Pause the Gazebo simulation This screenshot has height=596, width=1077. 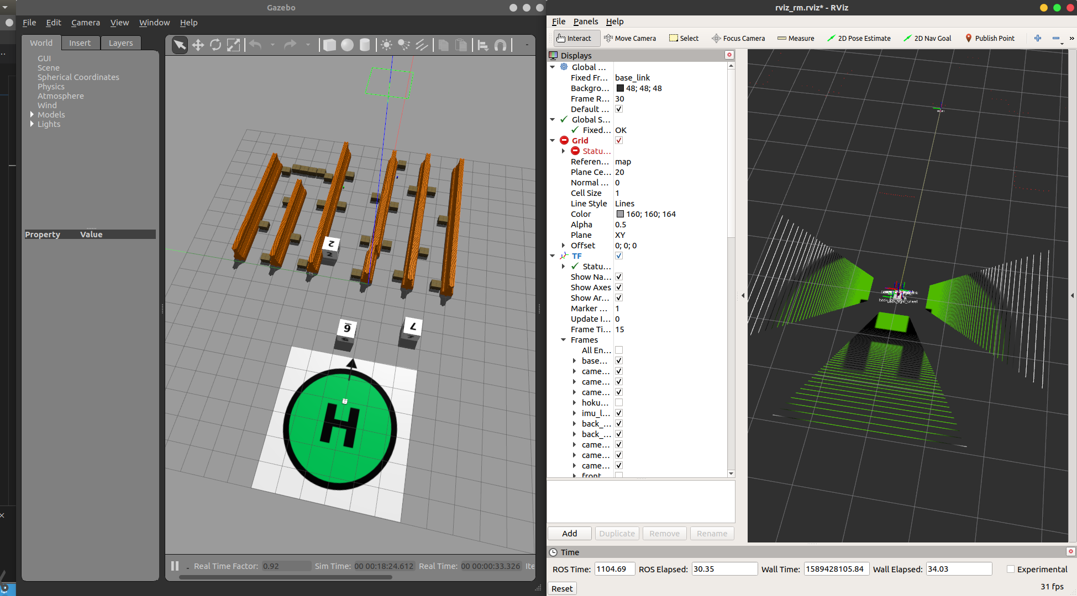click(175, 566)
